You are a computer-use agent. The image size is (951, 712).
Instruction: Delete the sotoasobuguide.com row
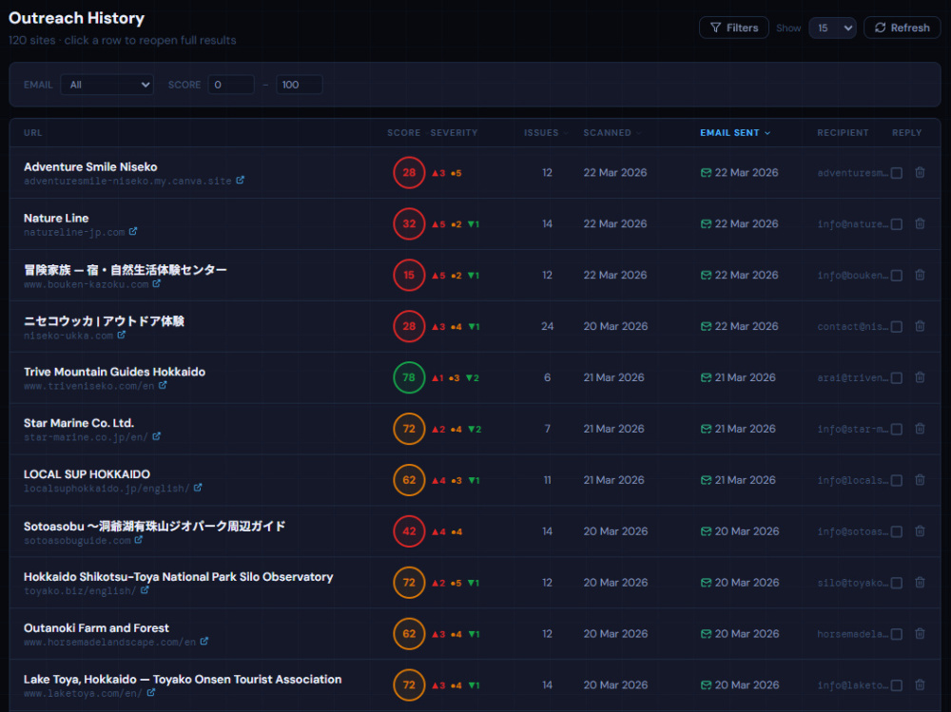click(920, 530)
